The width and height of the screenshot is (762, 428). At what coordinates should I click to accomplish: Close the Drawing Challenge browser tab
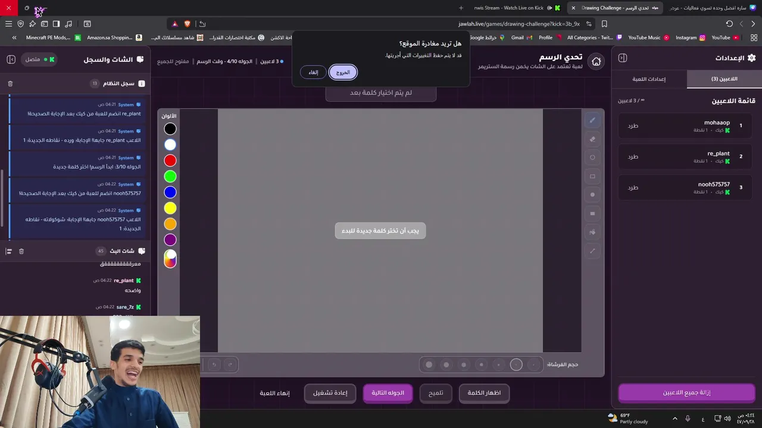pyautogui.click(x=573, y=8)
